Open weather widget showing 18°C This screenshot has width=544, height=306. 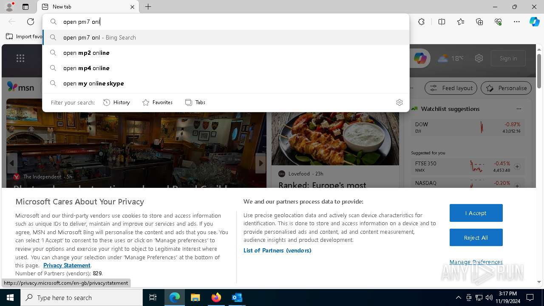[x=450, y=58]
